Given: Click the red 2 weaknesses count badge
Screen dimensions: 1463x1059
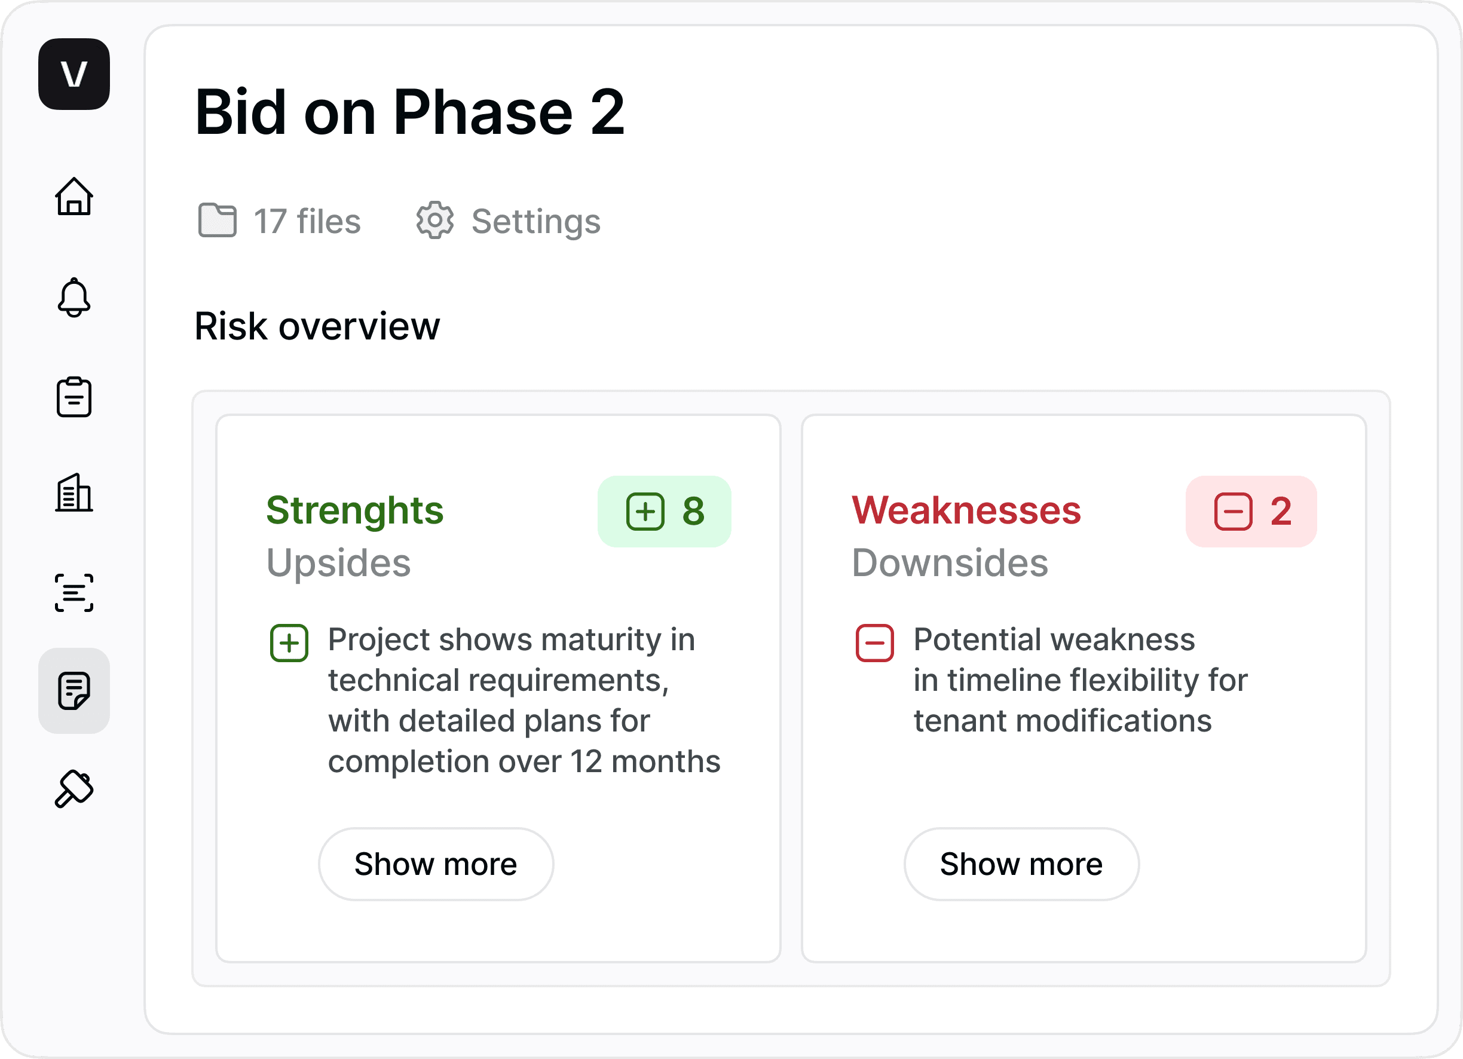Looking at the screenshot, I should [1251, 512].
